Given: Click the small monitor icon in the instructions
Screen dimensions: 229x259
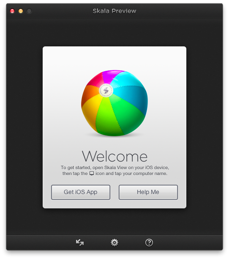Looking at the screenshot, I should (92, 173).
